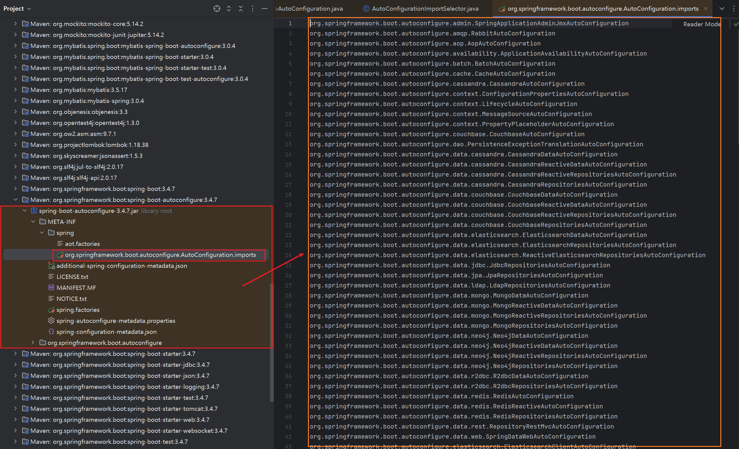Open Project panel options (three dots)
Viewport: 739px width, 449px height.
coord(253,9)
